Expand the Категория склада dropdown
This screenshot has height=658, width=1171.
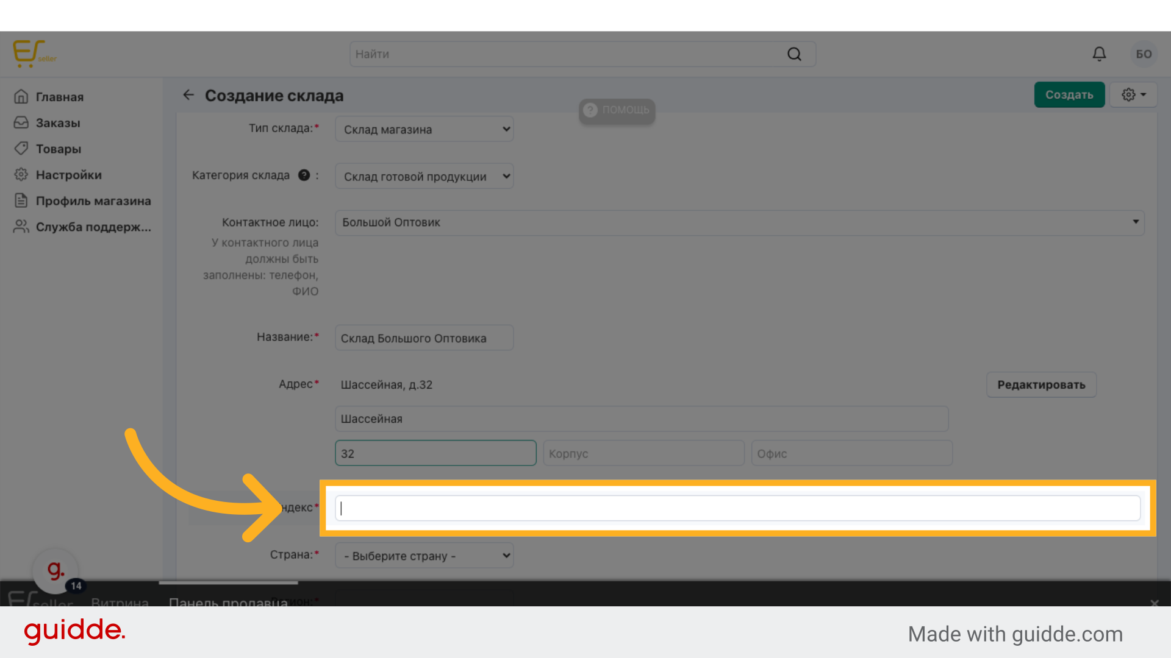tap(424, 177)
